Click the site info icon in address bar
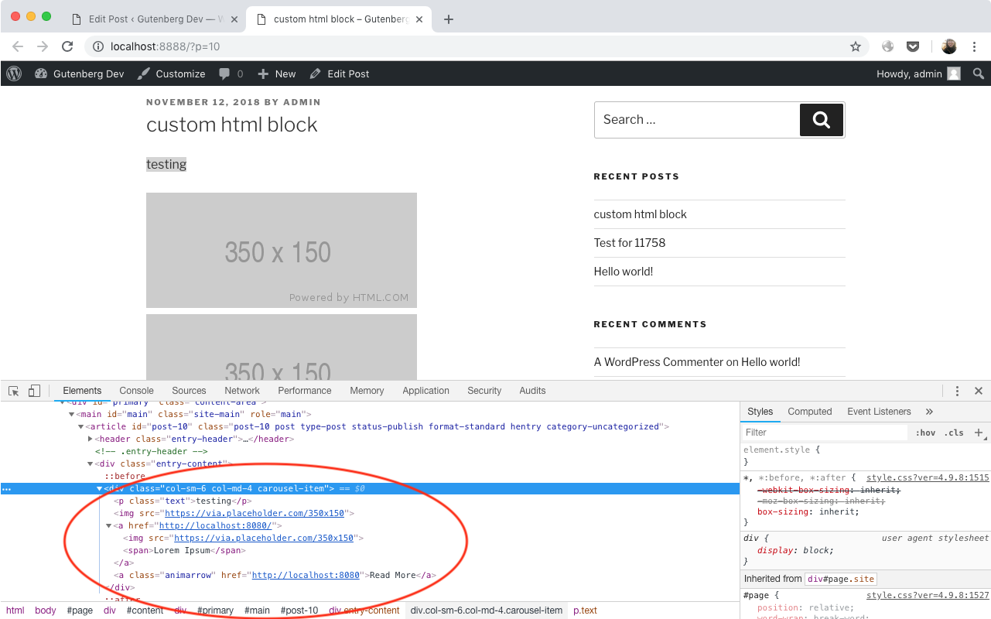 98,46
